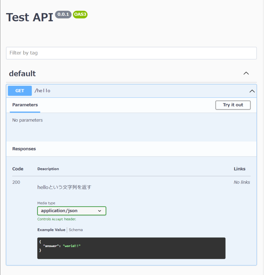Click the green OAS3 badge
Image resolution: width=264 pixels, height=275 pixels.
80,15
